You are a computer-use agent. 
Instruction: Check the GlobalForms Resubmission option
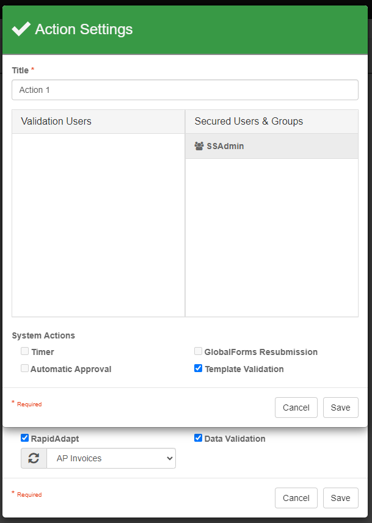(199, 351)
